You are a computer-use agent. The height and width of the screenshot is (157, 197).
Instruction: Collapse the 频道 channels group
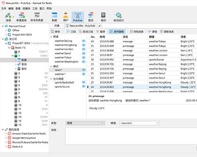point(51,37)
